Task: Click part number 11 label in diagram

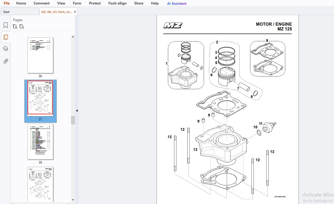Action: [x=261, y=124]
